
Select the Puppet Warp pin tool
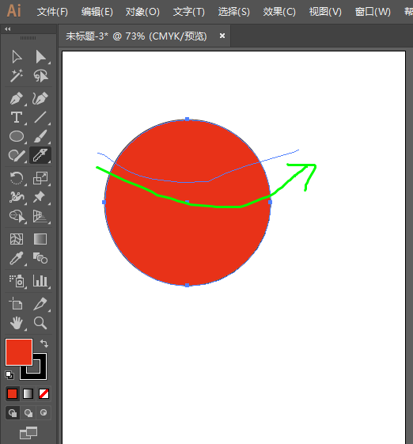(x=40, y=197)
